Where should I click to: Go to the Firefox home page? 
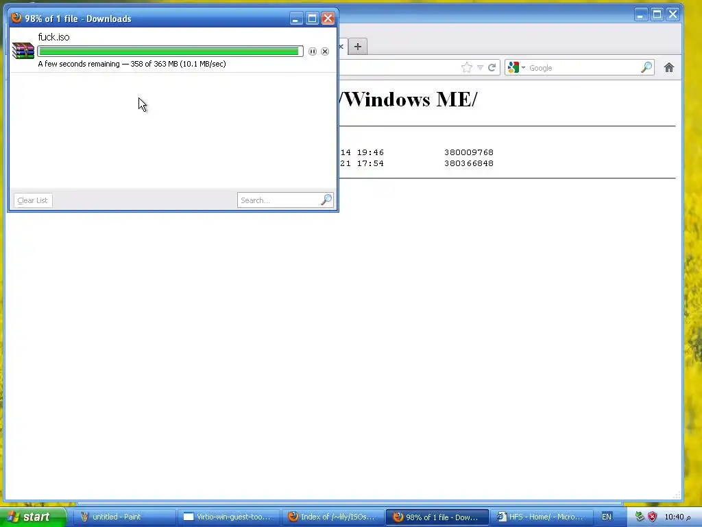pyautogui.click(x=669, y=68)
